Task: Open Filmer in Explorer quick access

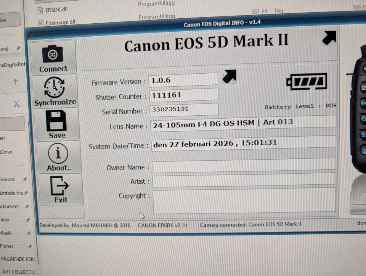Action: 6,246
